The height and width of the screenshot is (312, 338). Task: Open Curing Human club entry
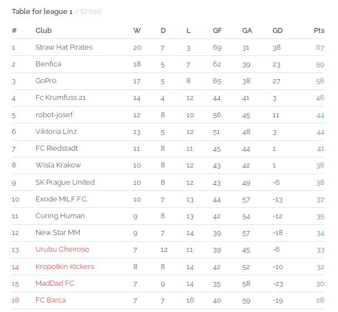[x=60, y=216]
